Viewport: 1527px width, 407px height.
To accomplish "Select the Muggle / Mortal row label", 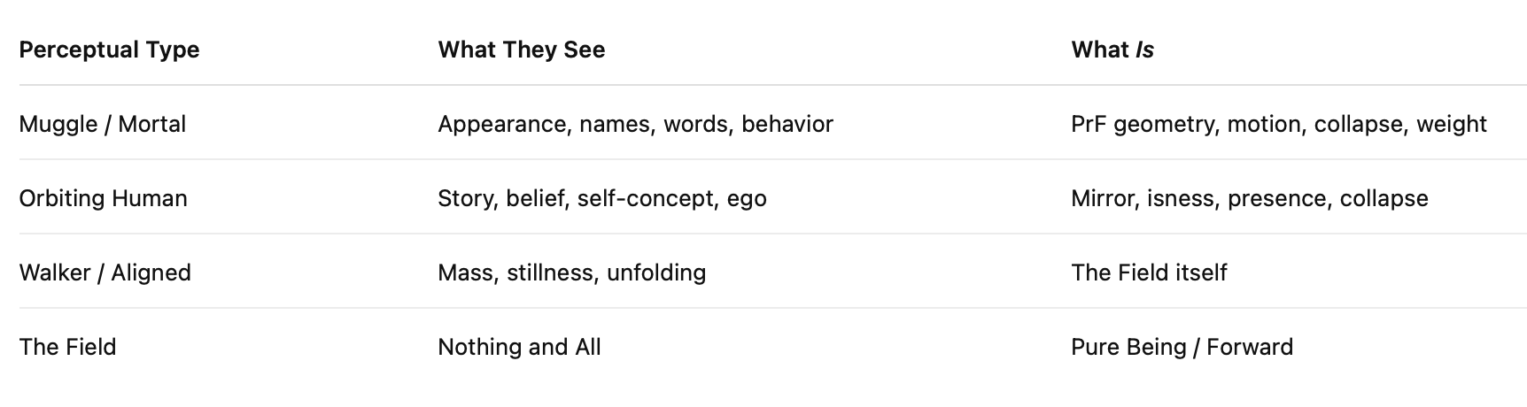I will click(x=103, y=124).
